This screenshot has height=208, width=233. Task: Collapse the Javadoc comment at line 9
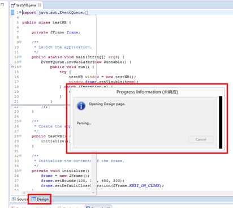(x=20, y=42)
